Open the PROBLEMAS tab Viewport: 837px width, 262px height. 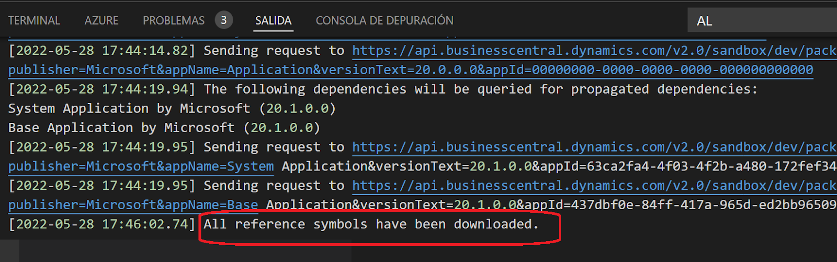pos(174,20)
